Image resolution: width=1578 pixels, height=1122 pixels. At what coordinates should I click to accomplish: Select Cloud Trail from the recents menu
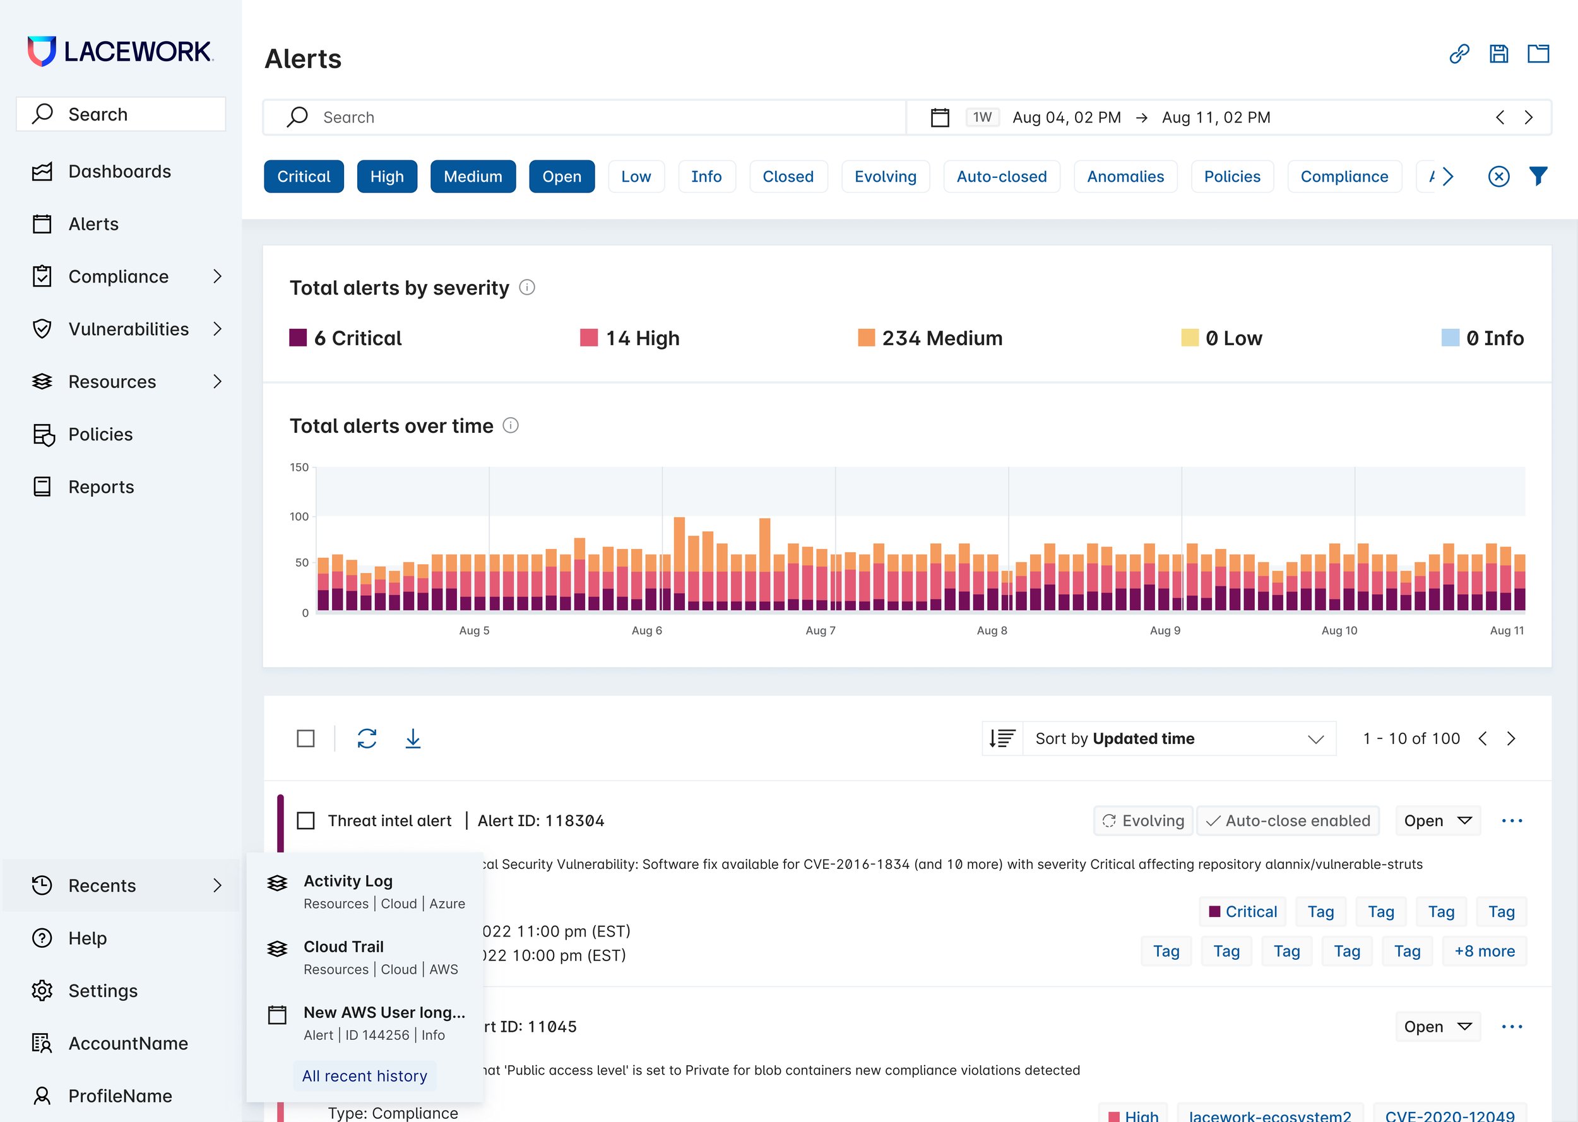[x=343, y=947]
